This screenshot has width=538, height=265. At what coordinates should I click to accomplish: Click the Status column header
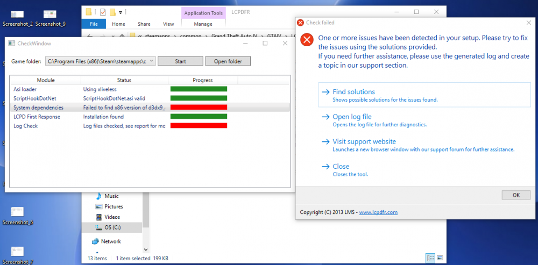click(124, 80)
